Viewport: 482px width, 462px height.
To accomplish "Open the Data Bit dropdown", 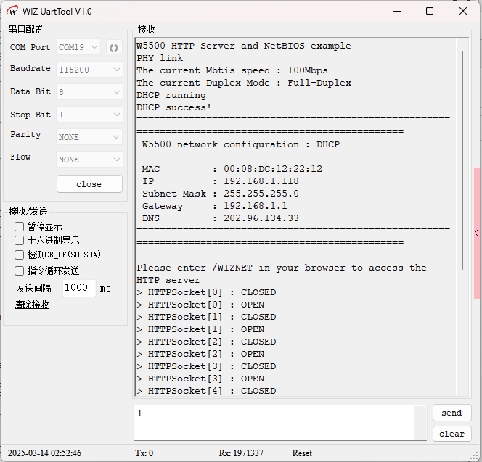I will point(89,92).
